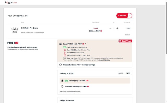167x103 pixels.
Task: Open the Express Shipping learn more link
Action: (75, 92)
